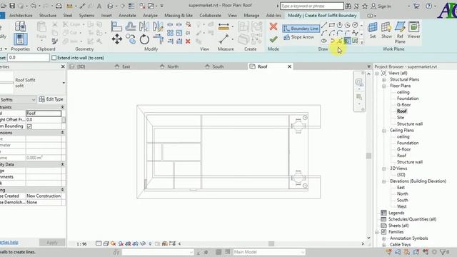This screenshot has height=257, width=457.
Task: Open the Roof Soffit type selector dropdown
Action: click(x=64, y=83)
